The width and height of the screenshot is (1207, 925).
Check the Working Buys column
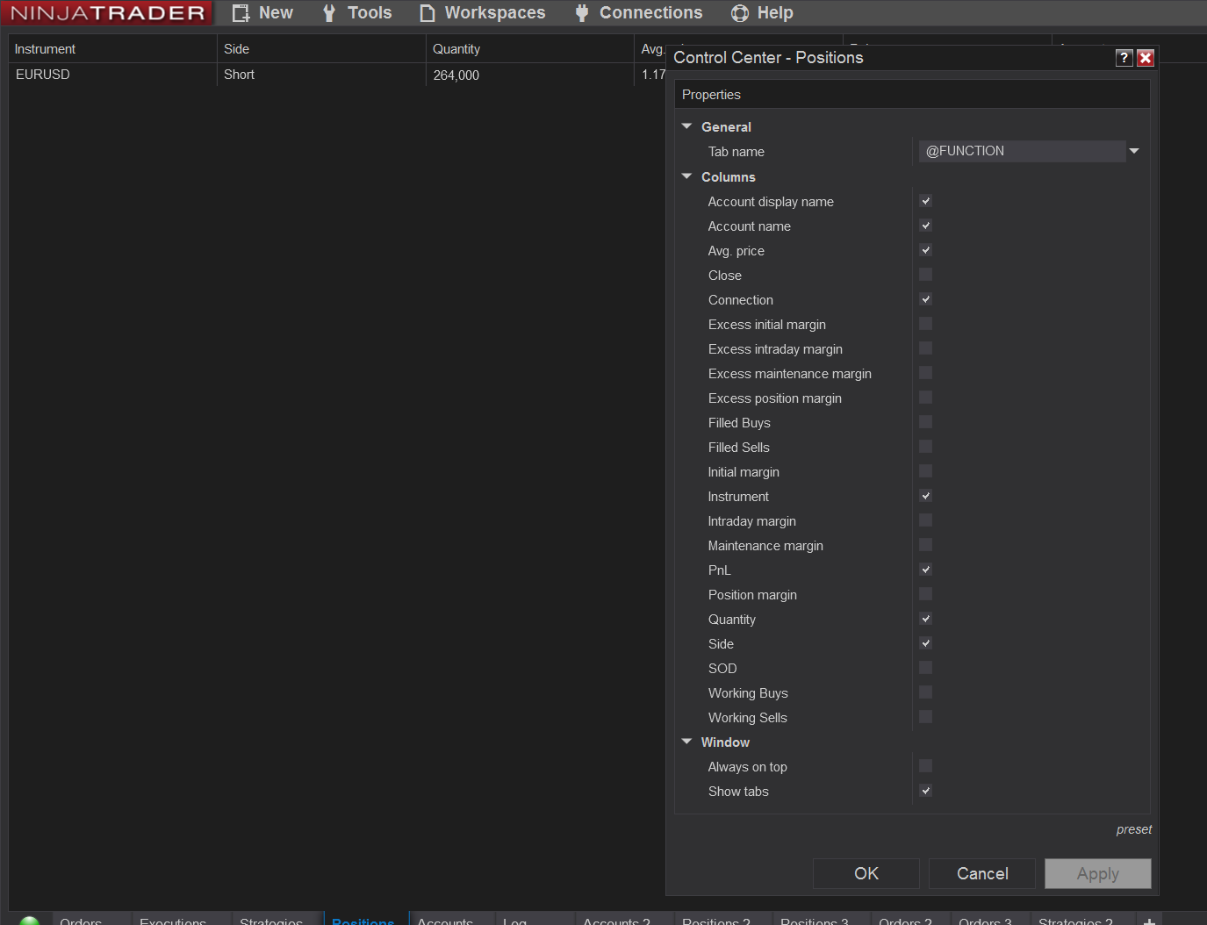coord(925,692)
